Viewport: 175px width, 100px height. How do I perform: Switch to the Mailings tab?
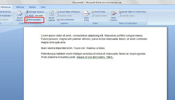point(20,7)
